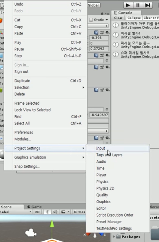Click the 0.37292 value field

coord(99,49)
